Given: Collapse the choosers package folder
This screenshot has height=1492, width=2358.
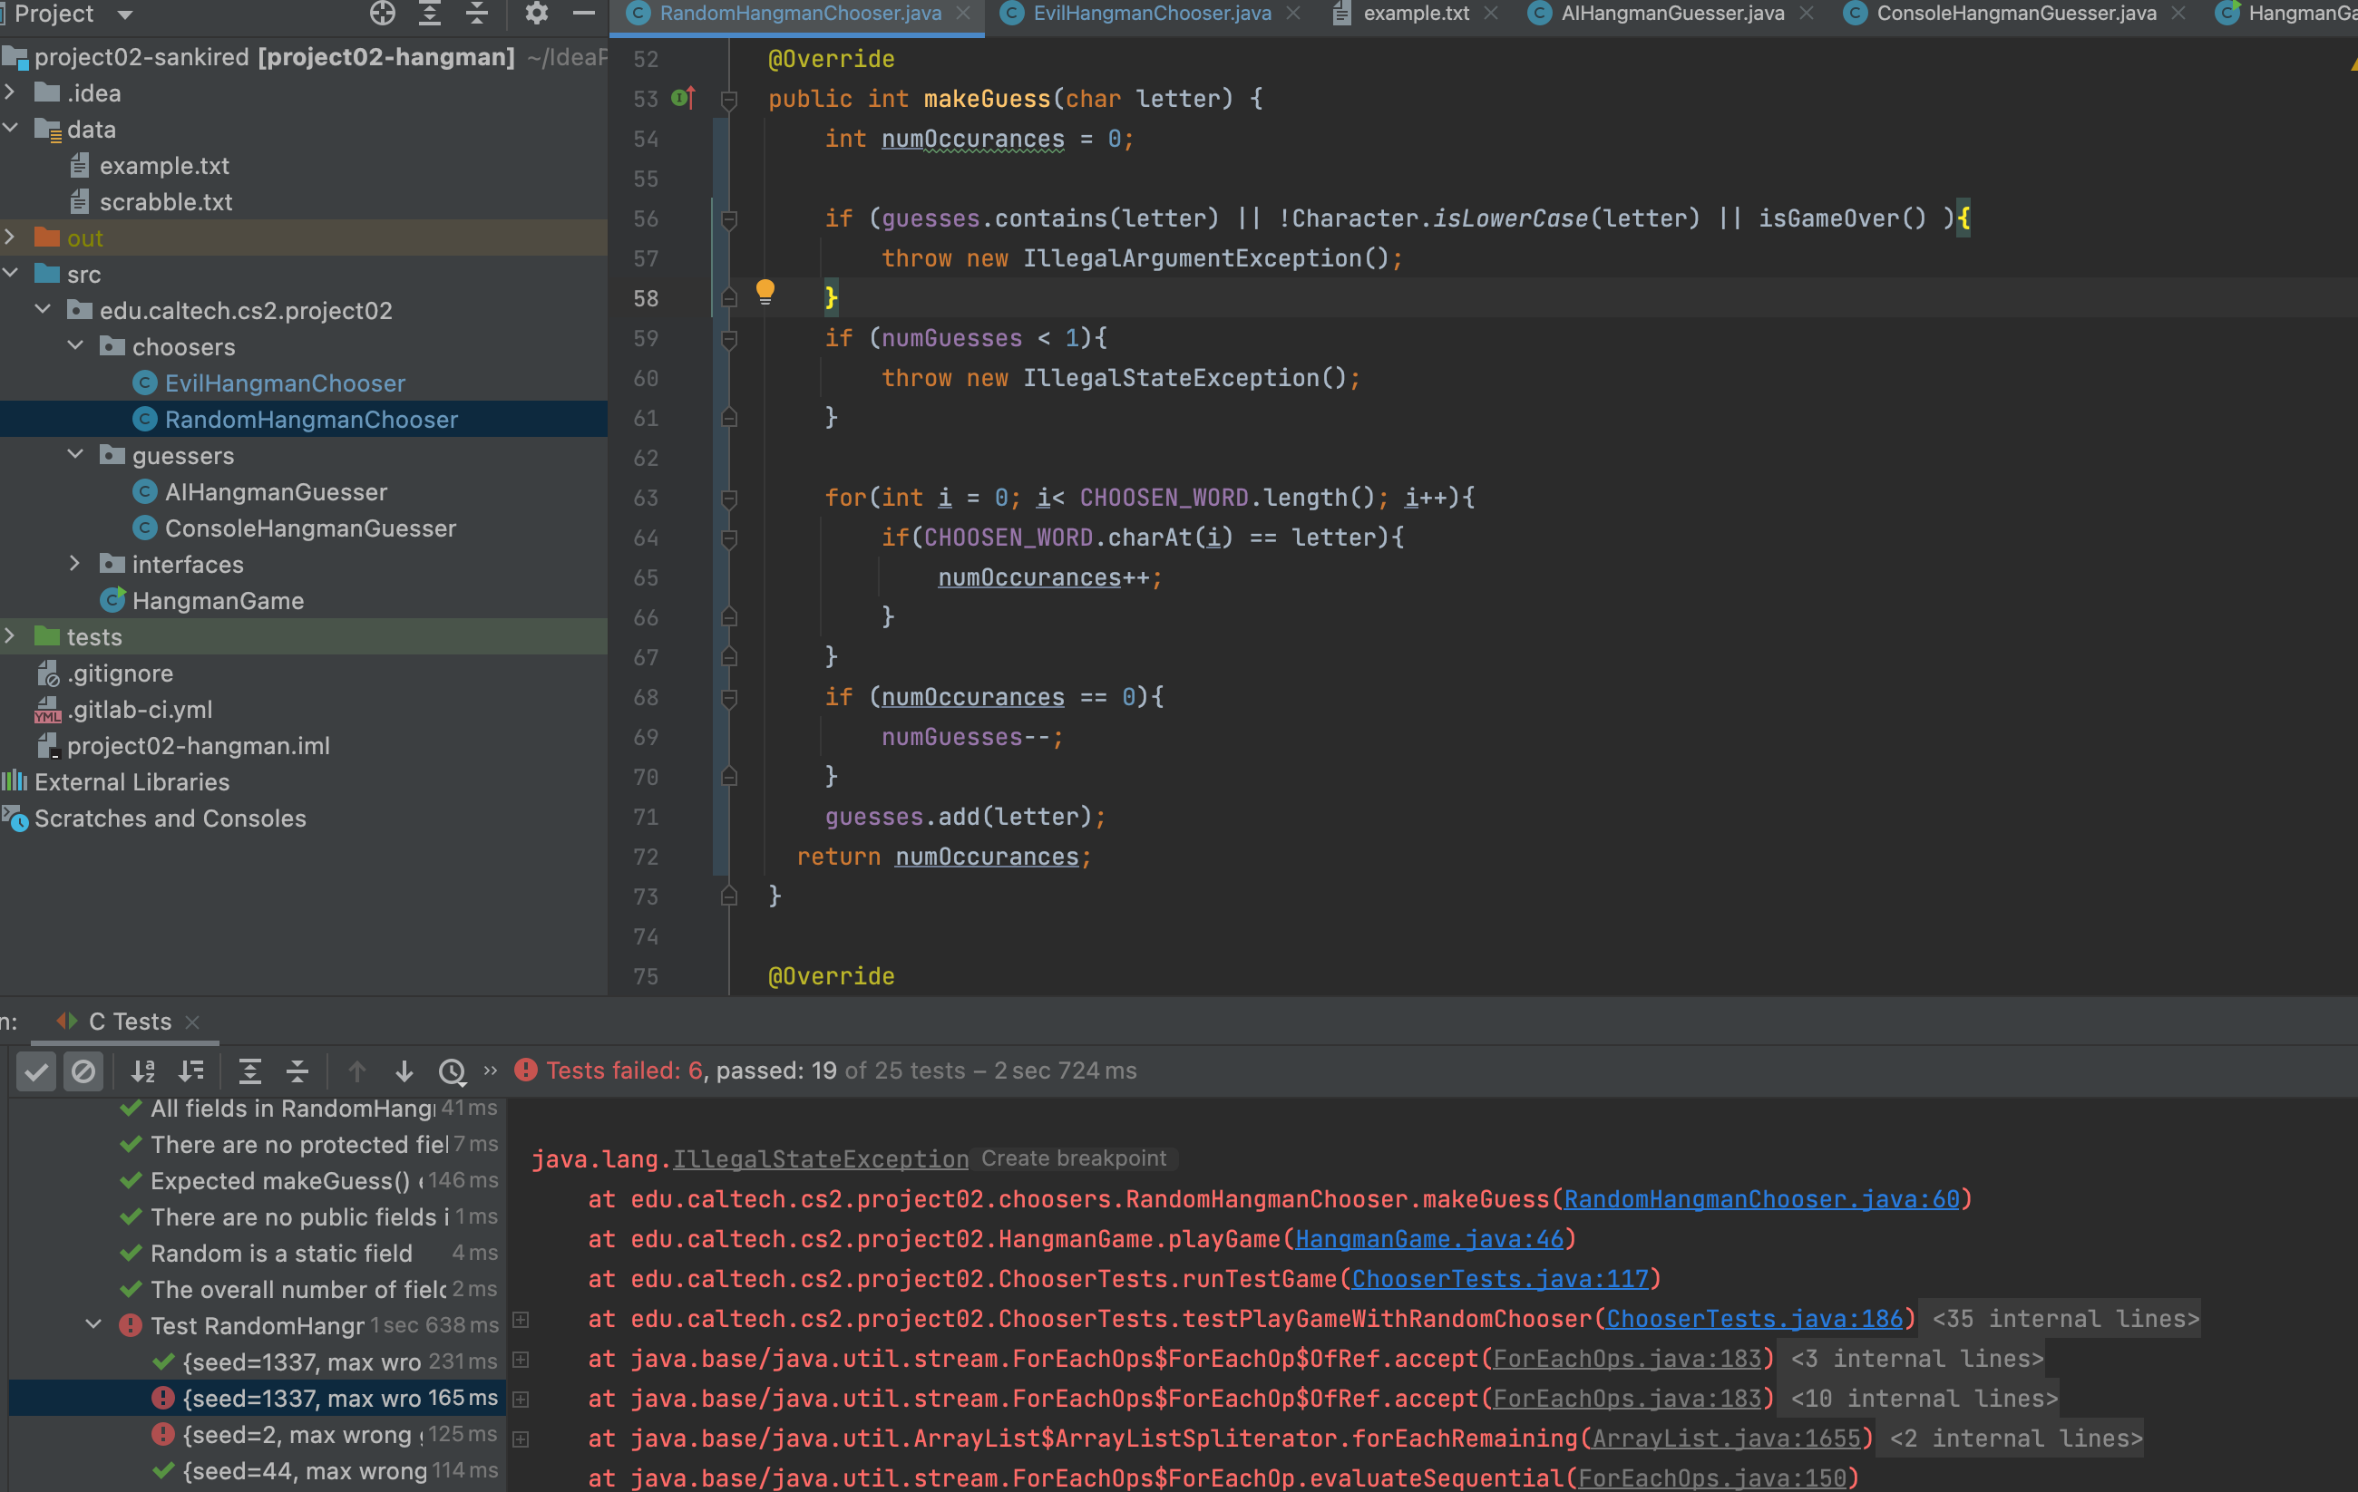Looking at the screenshot, I should 75,346.
